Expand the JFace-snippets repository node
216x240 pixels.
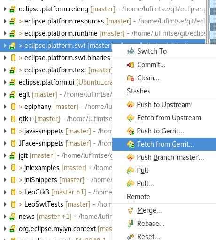[5, 143]
